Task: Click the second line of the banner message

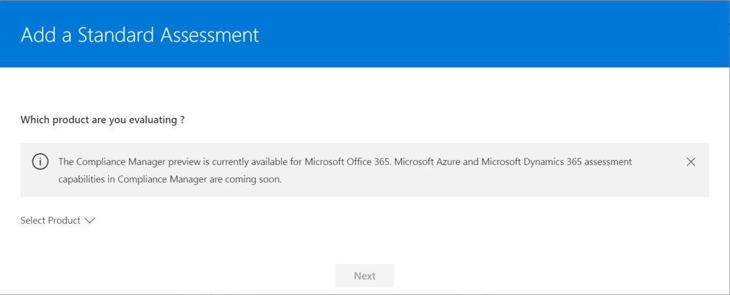Action: pos(170,180)
